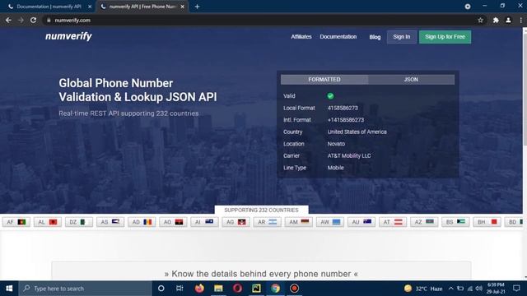The width and height of the screenshot is (527, 296).
Task: Switch to Documentation numverify API tab
Action: pos(49,7)
